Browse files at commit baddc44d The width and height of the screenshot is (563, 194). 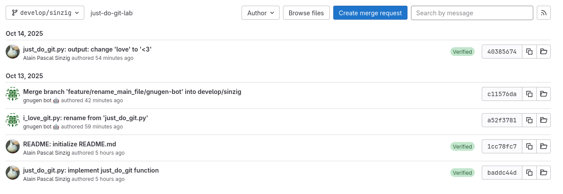[x=543, y=173]
